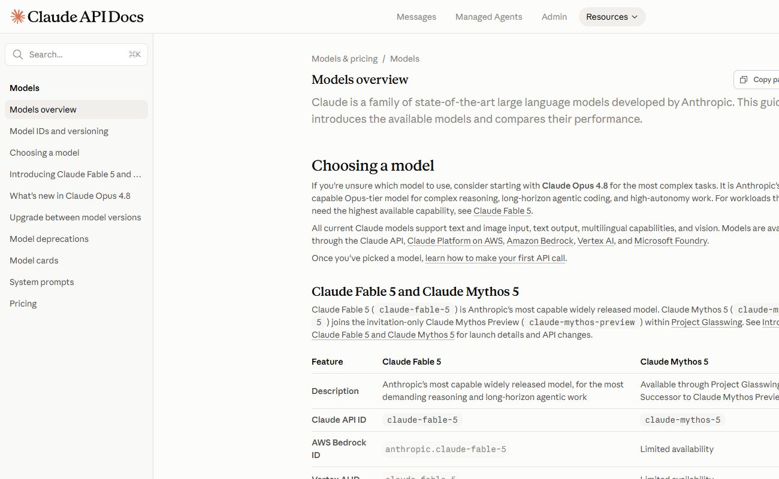Open the Vertex AI link
This screenshot has width=779, height=479.
click(x=595, y=241)
